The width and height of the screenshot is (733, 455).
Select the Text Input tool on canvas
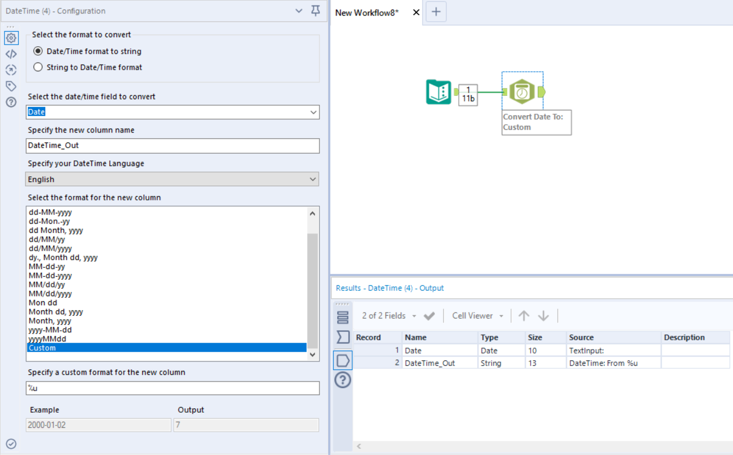pos(438,92)
